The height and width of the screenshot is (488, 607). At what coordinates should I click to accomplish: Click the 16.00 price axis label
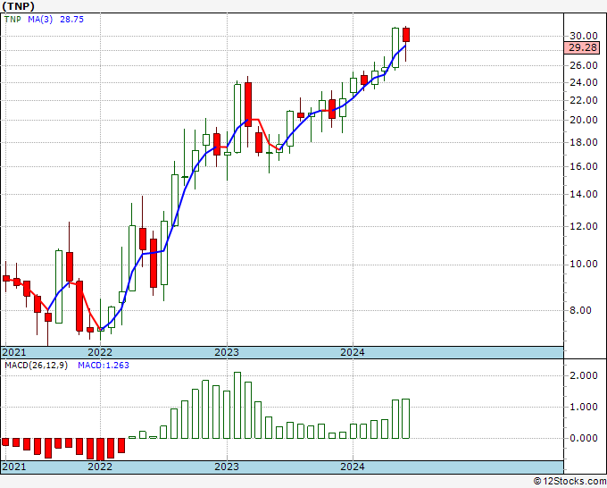(584, 166)
